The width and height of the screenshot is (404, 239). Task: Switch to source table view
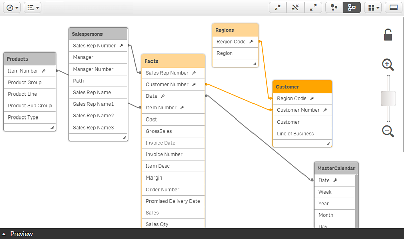pyautogui.click(x=351, y=8)
